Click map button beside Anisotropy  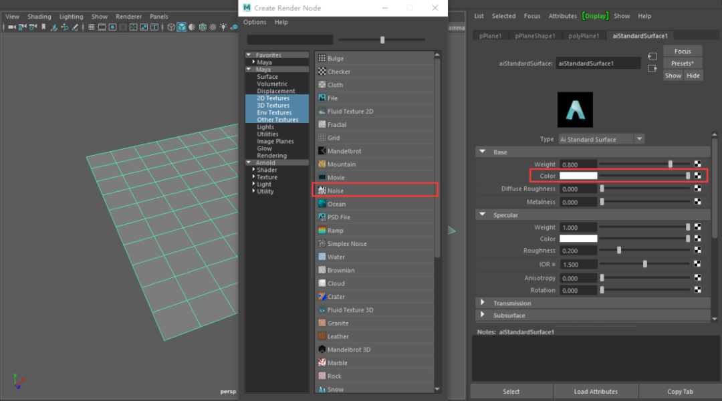[697, 277]
